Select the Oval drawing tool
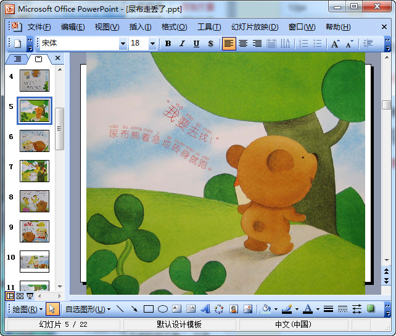The width and height of the screenshot is (396, 336). (163, 309)
